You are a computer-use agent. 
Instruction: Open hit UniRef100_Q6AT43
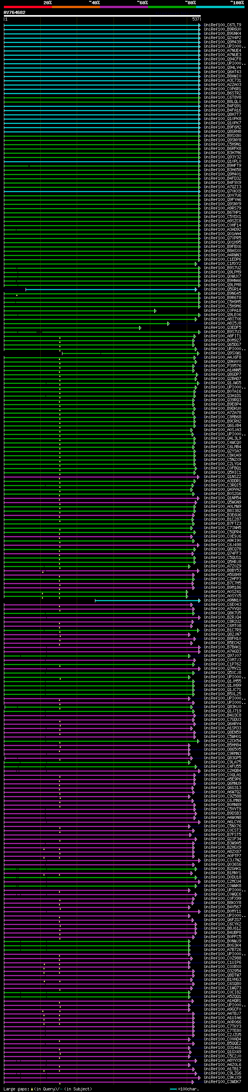tap(222, 72)
